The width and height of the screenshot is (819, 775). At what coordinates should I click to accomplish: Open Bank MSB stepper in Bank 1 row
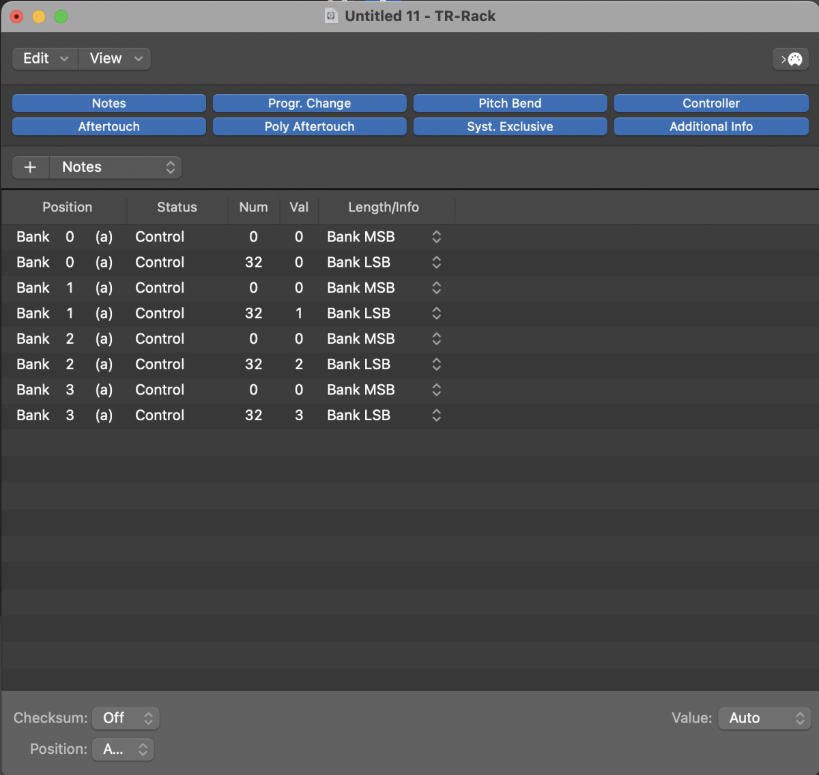pyautogui.click(x=437, y=288)
